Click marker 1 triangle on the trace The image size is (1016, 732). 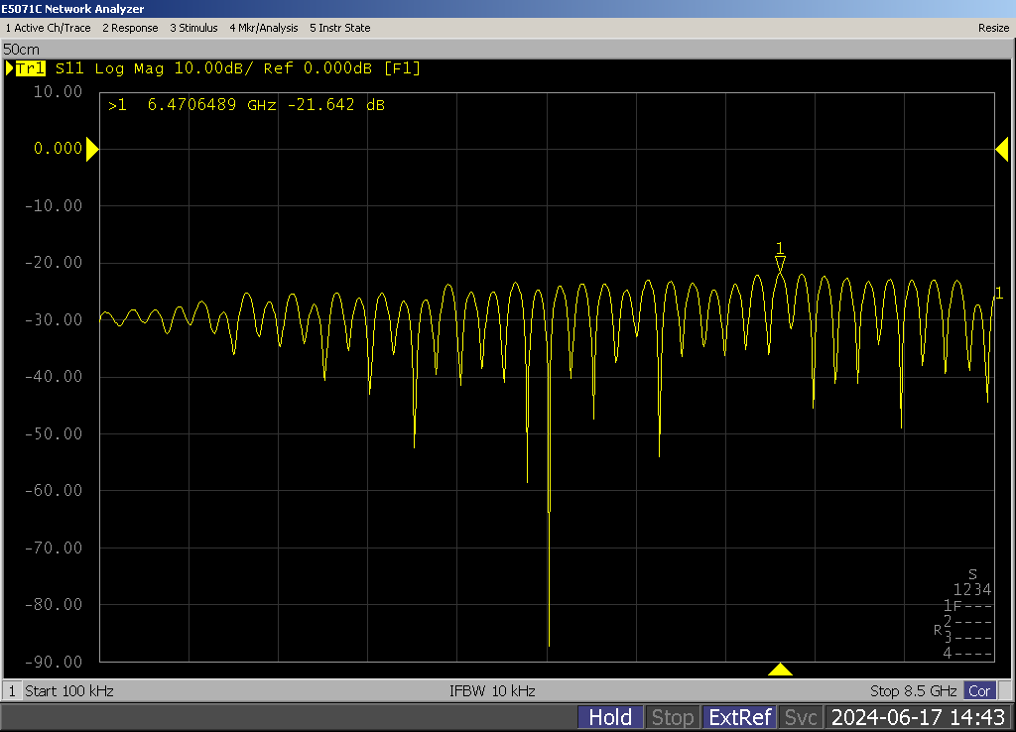point(780,263)
